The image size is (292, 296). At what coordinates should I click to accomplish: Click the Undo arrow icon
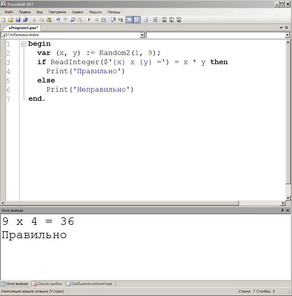click(x=58, y=20)
